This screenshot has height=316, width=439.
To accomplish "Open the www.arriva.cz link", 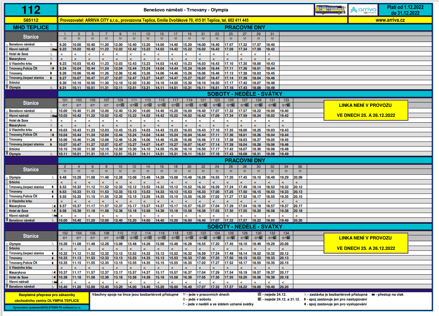I will pyautogui.click(x=390, y=20).
